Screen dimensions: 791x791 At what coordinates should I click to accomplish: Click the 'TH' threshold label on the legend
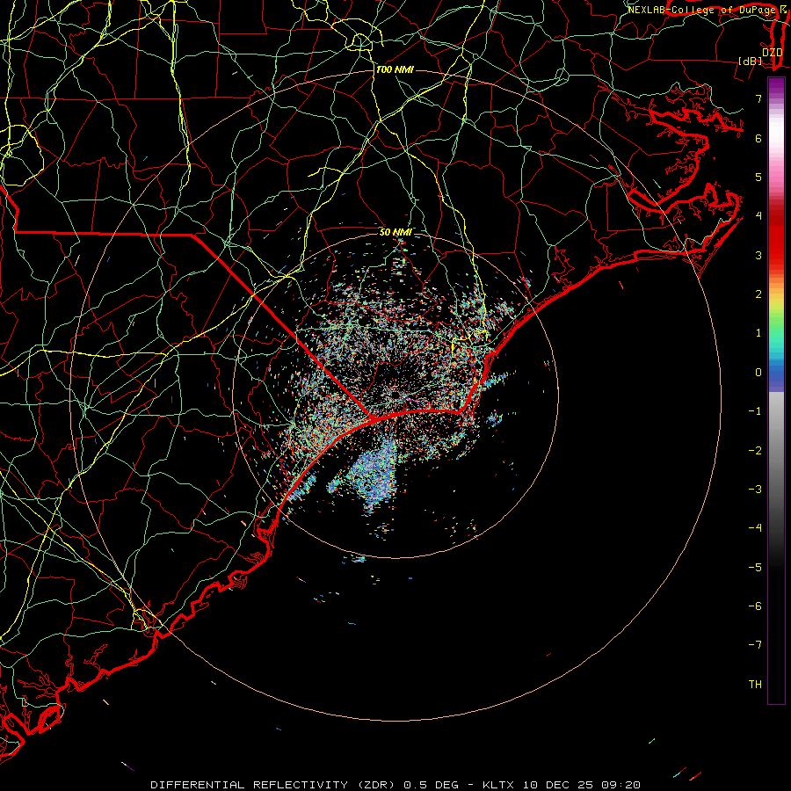[755, 685]
